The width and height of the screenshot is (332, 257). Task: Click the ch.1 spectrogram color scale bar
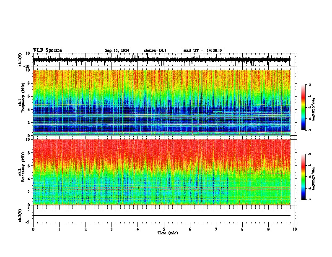point(303,108)
